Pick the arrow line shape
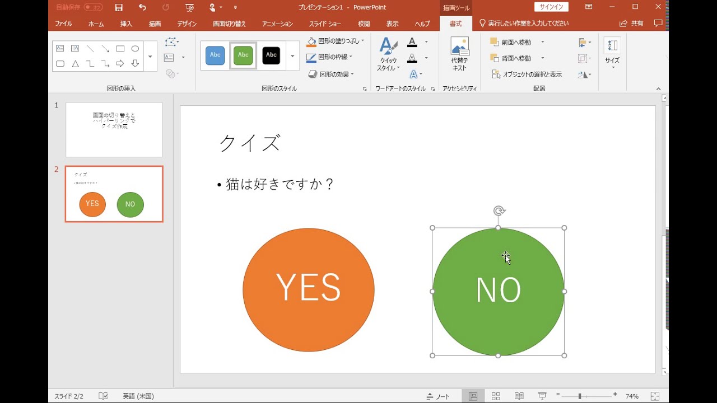Viewport: 717px width, 403px height. (105, 49)
